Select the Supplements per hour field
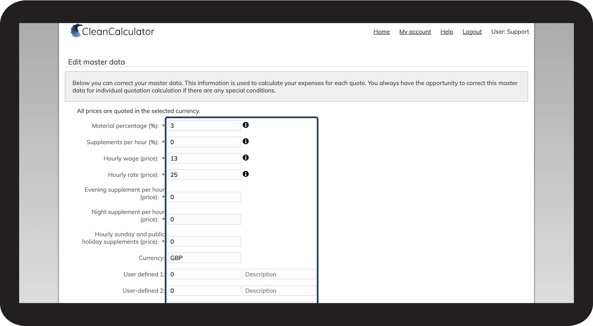Image resolution: width=593 pixels, height=326 pixels. pyautogui.click(x=204, y=142)
